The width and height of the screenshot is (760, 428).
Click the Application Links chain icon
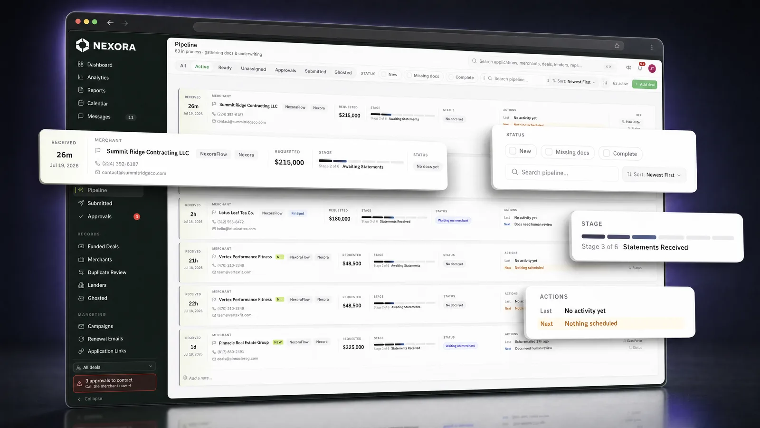tap(81, 351)
